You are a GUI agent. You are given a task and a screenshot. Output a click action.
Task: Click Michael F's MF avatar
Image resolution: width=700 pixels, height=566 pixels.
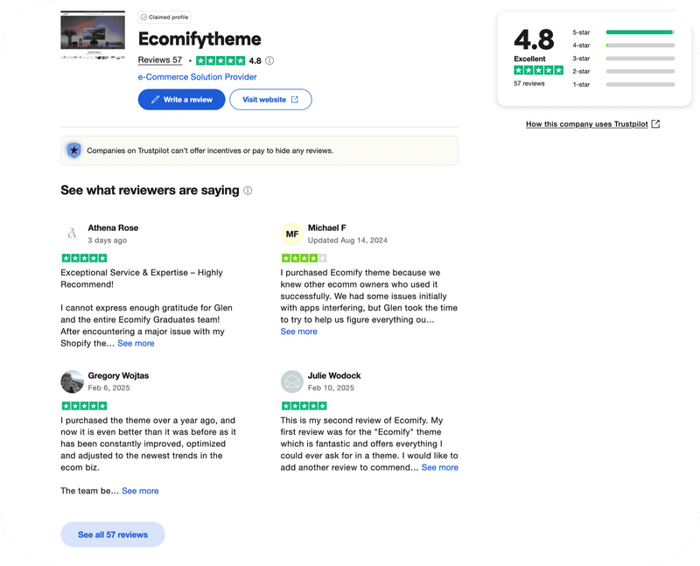[x=291, y=234]
